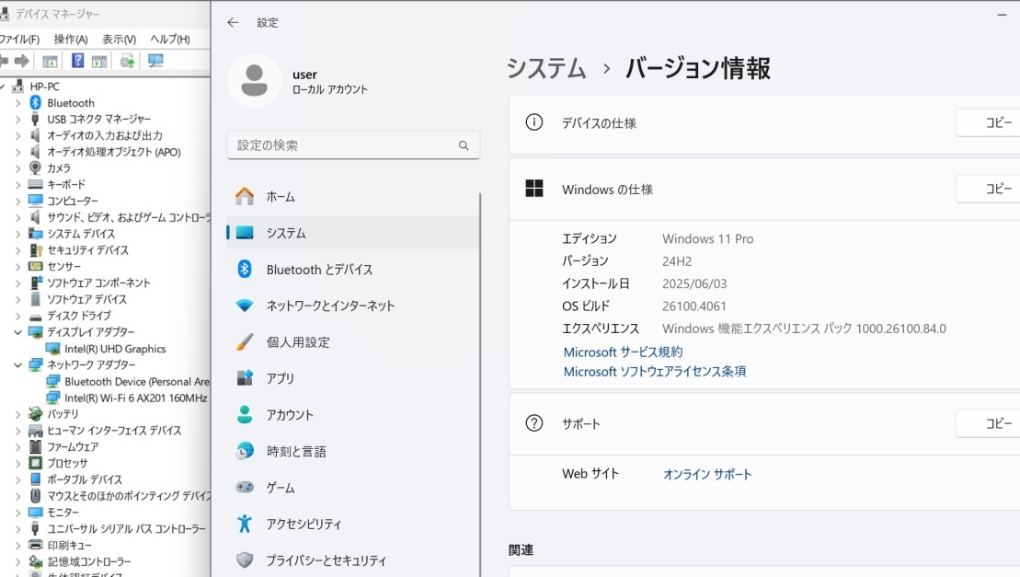Click ネットワークとインターネット wifi icon
Viewport: 1020px width, 577px height.
(x=245, y=306)
